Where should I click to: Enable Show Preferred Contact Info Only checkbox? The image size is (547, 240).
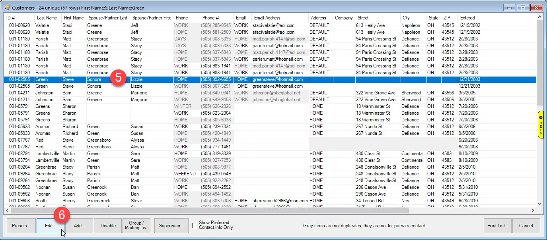pyautogui.click(x=195, y=225)
